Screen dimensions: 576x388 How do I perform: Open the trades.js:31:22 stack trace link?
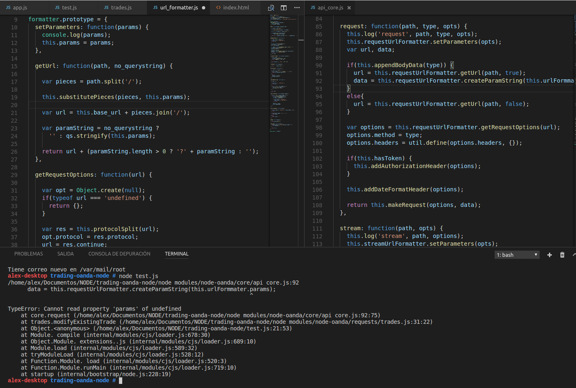276,322
